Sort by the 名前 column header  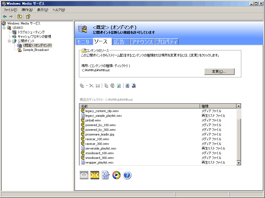140,106
